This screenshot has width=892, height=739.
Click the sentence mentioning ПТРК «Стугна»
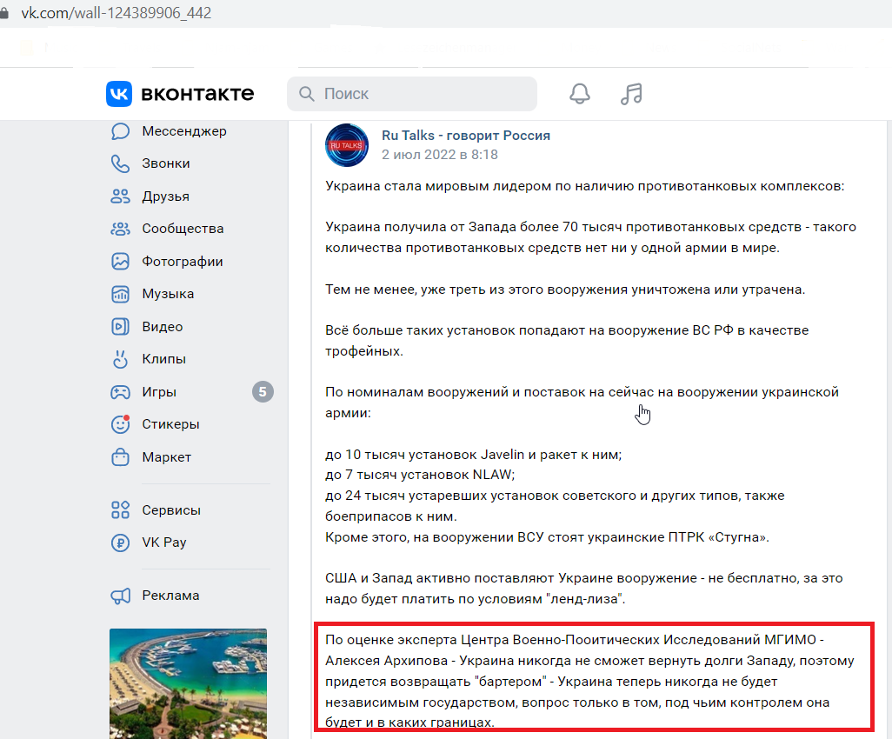click(547, 537)
